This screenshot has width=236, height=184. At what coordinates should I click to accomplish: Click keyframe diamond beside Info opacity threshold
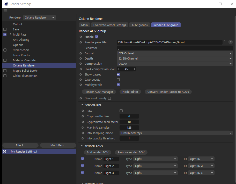(x=83, y=138)
